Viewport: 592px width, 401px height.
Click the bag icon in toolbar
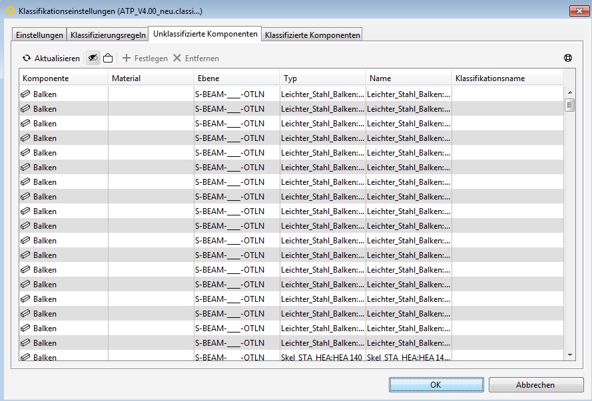coord(107,59)
